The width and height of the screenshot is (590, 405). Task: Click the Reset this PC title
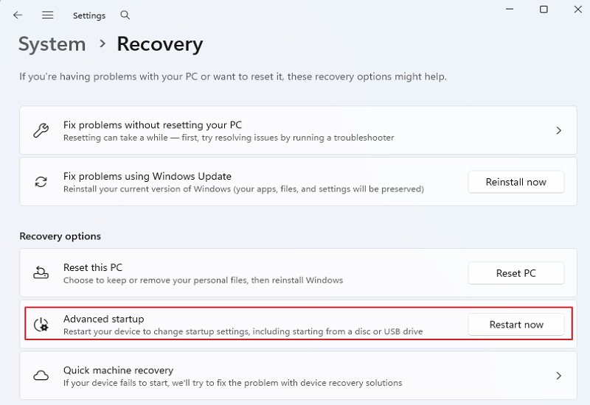pos(94,267)
